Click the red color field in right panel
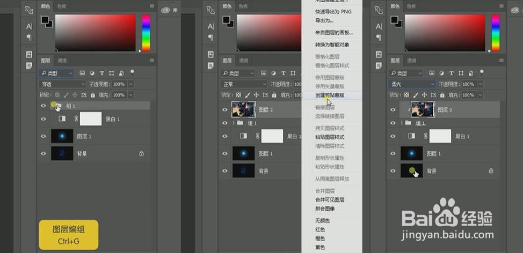523x253 pixels. [x=445, y=33]
